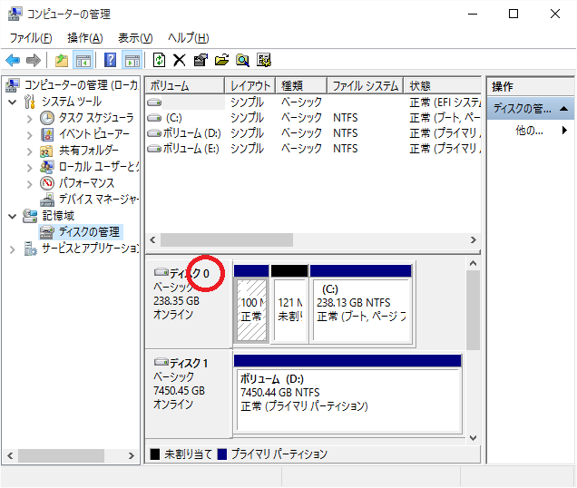Open the 操作(A) menu
This screenshot has height=488, width=577.
coord(85,38)
